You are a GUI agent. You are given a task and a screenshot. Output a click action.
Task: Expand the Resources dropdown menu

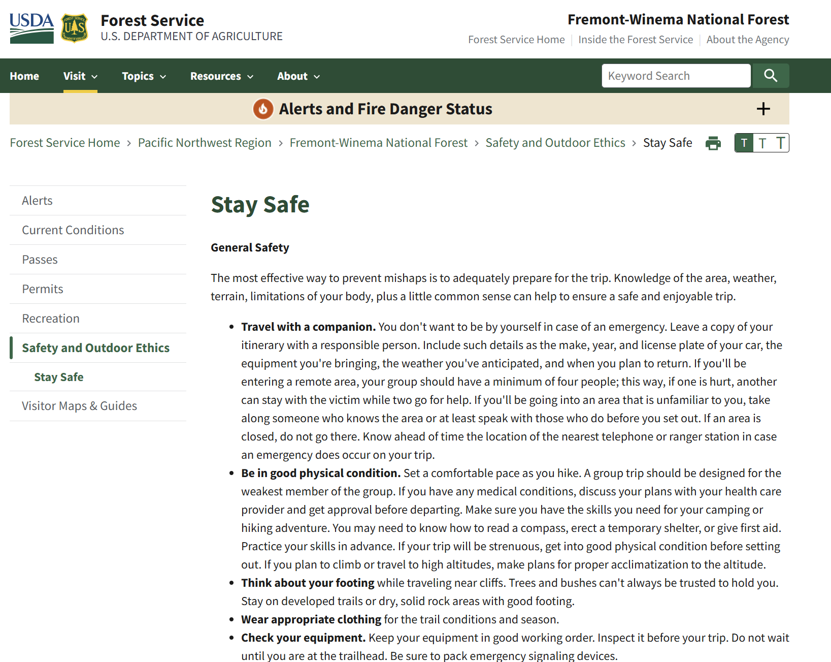pyautogui.click(x=221, y=76)
